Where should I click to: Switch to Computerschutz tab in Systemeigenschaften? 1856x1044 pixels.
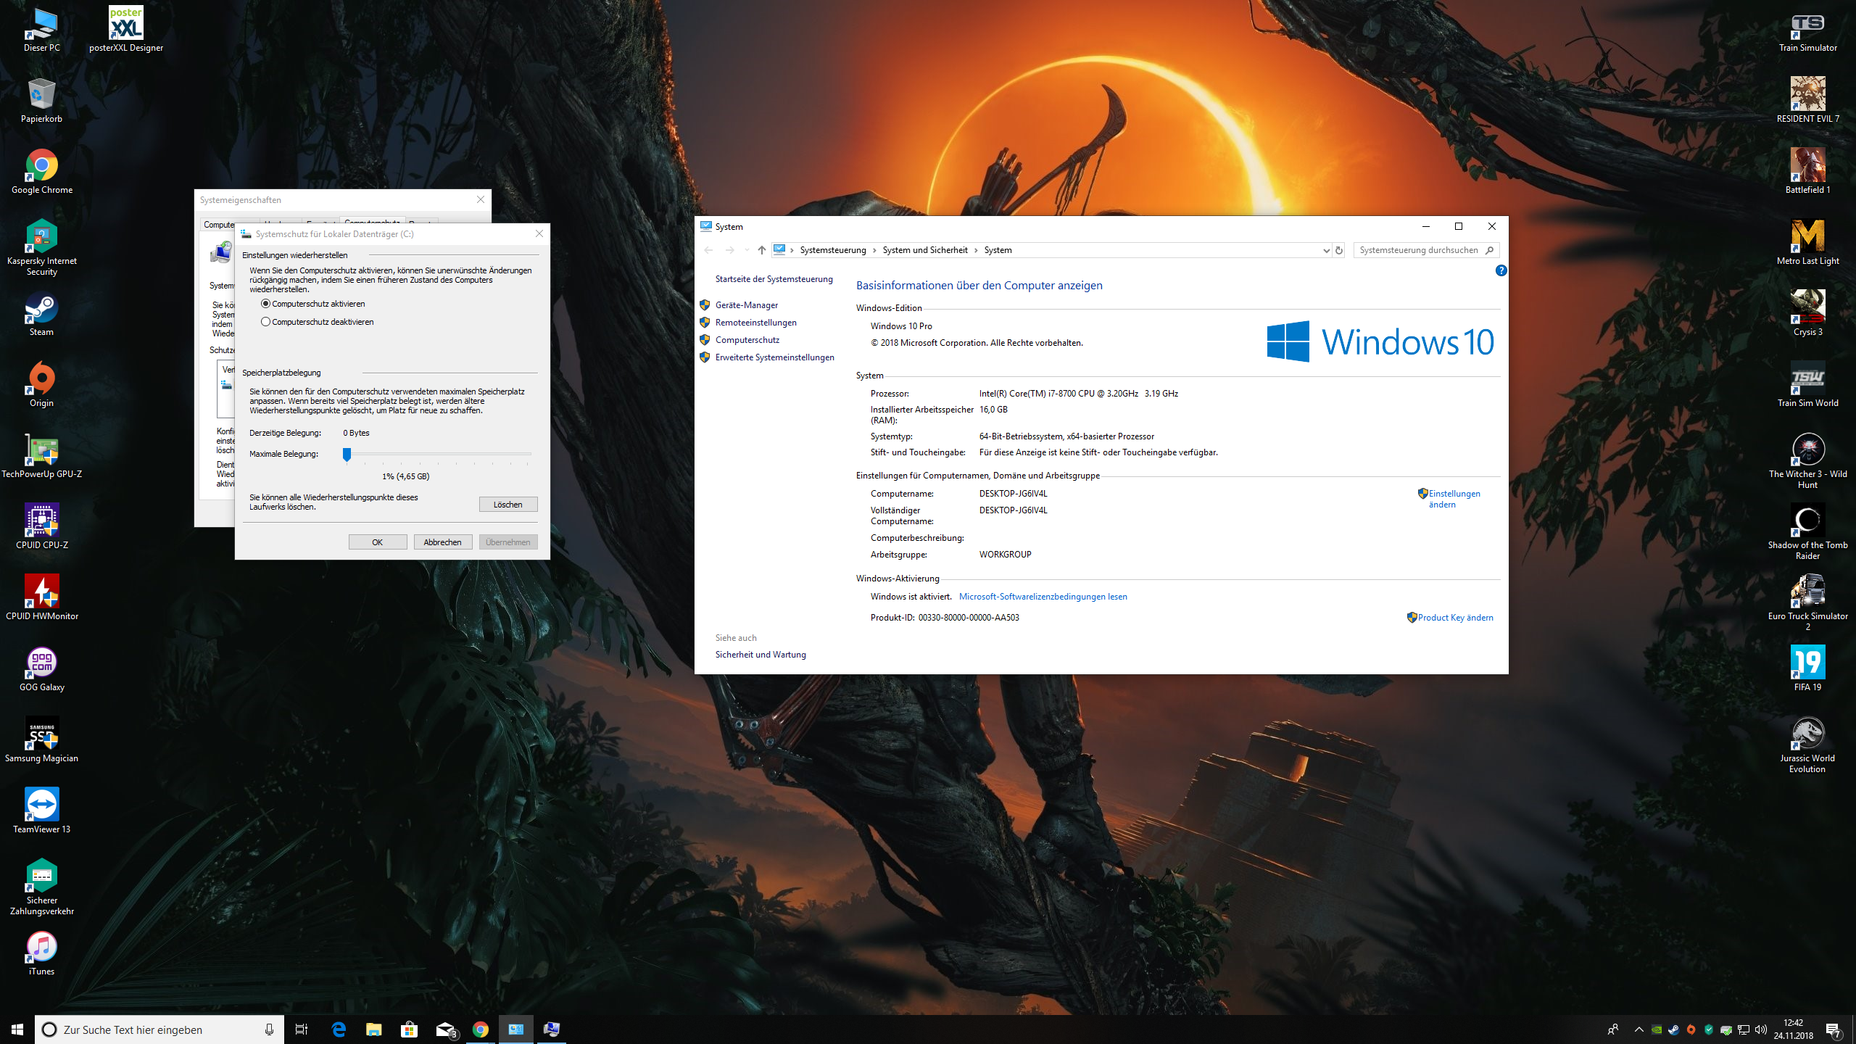(372, 220)
